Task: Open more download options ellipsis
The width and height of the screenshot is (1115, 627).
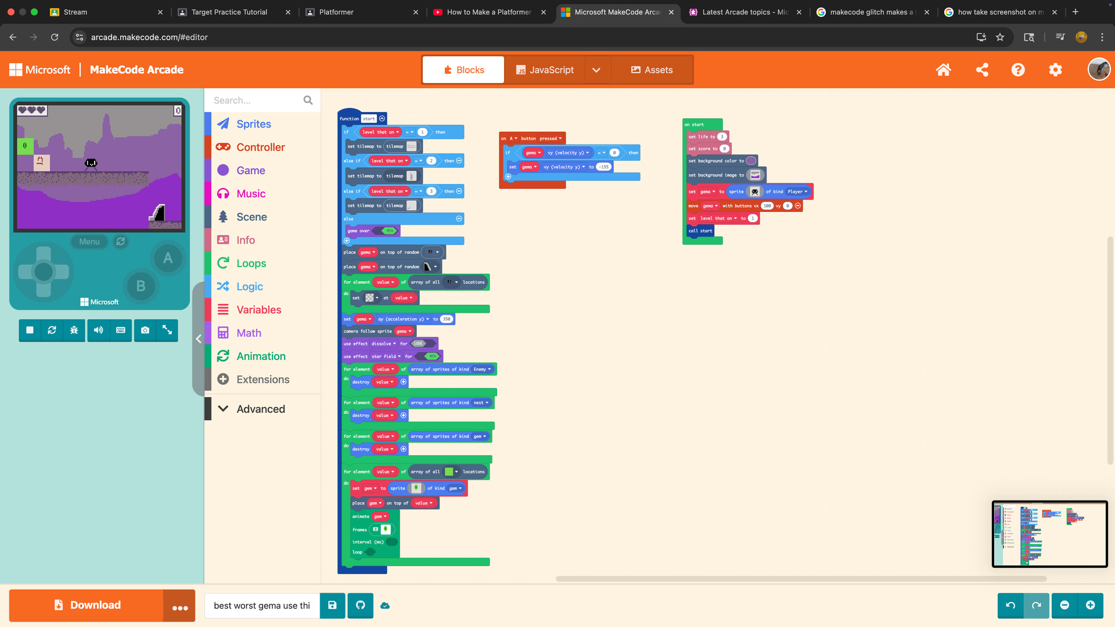Action: pyautogui.click(x=179, y=606)
